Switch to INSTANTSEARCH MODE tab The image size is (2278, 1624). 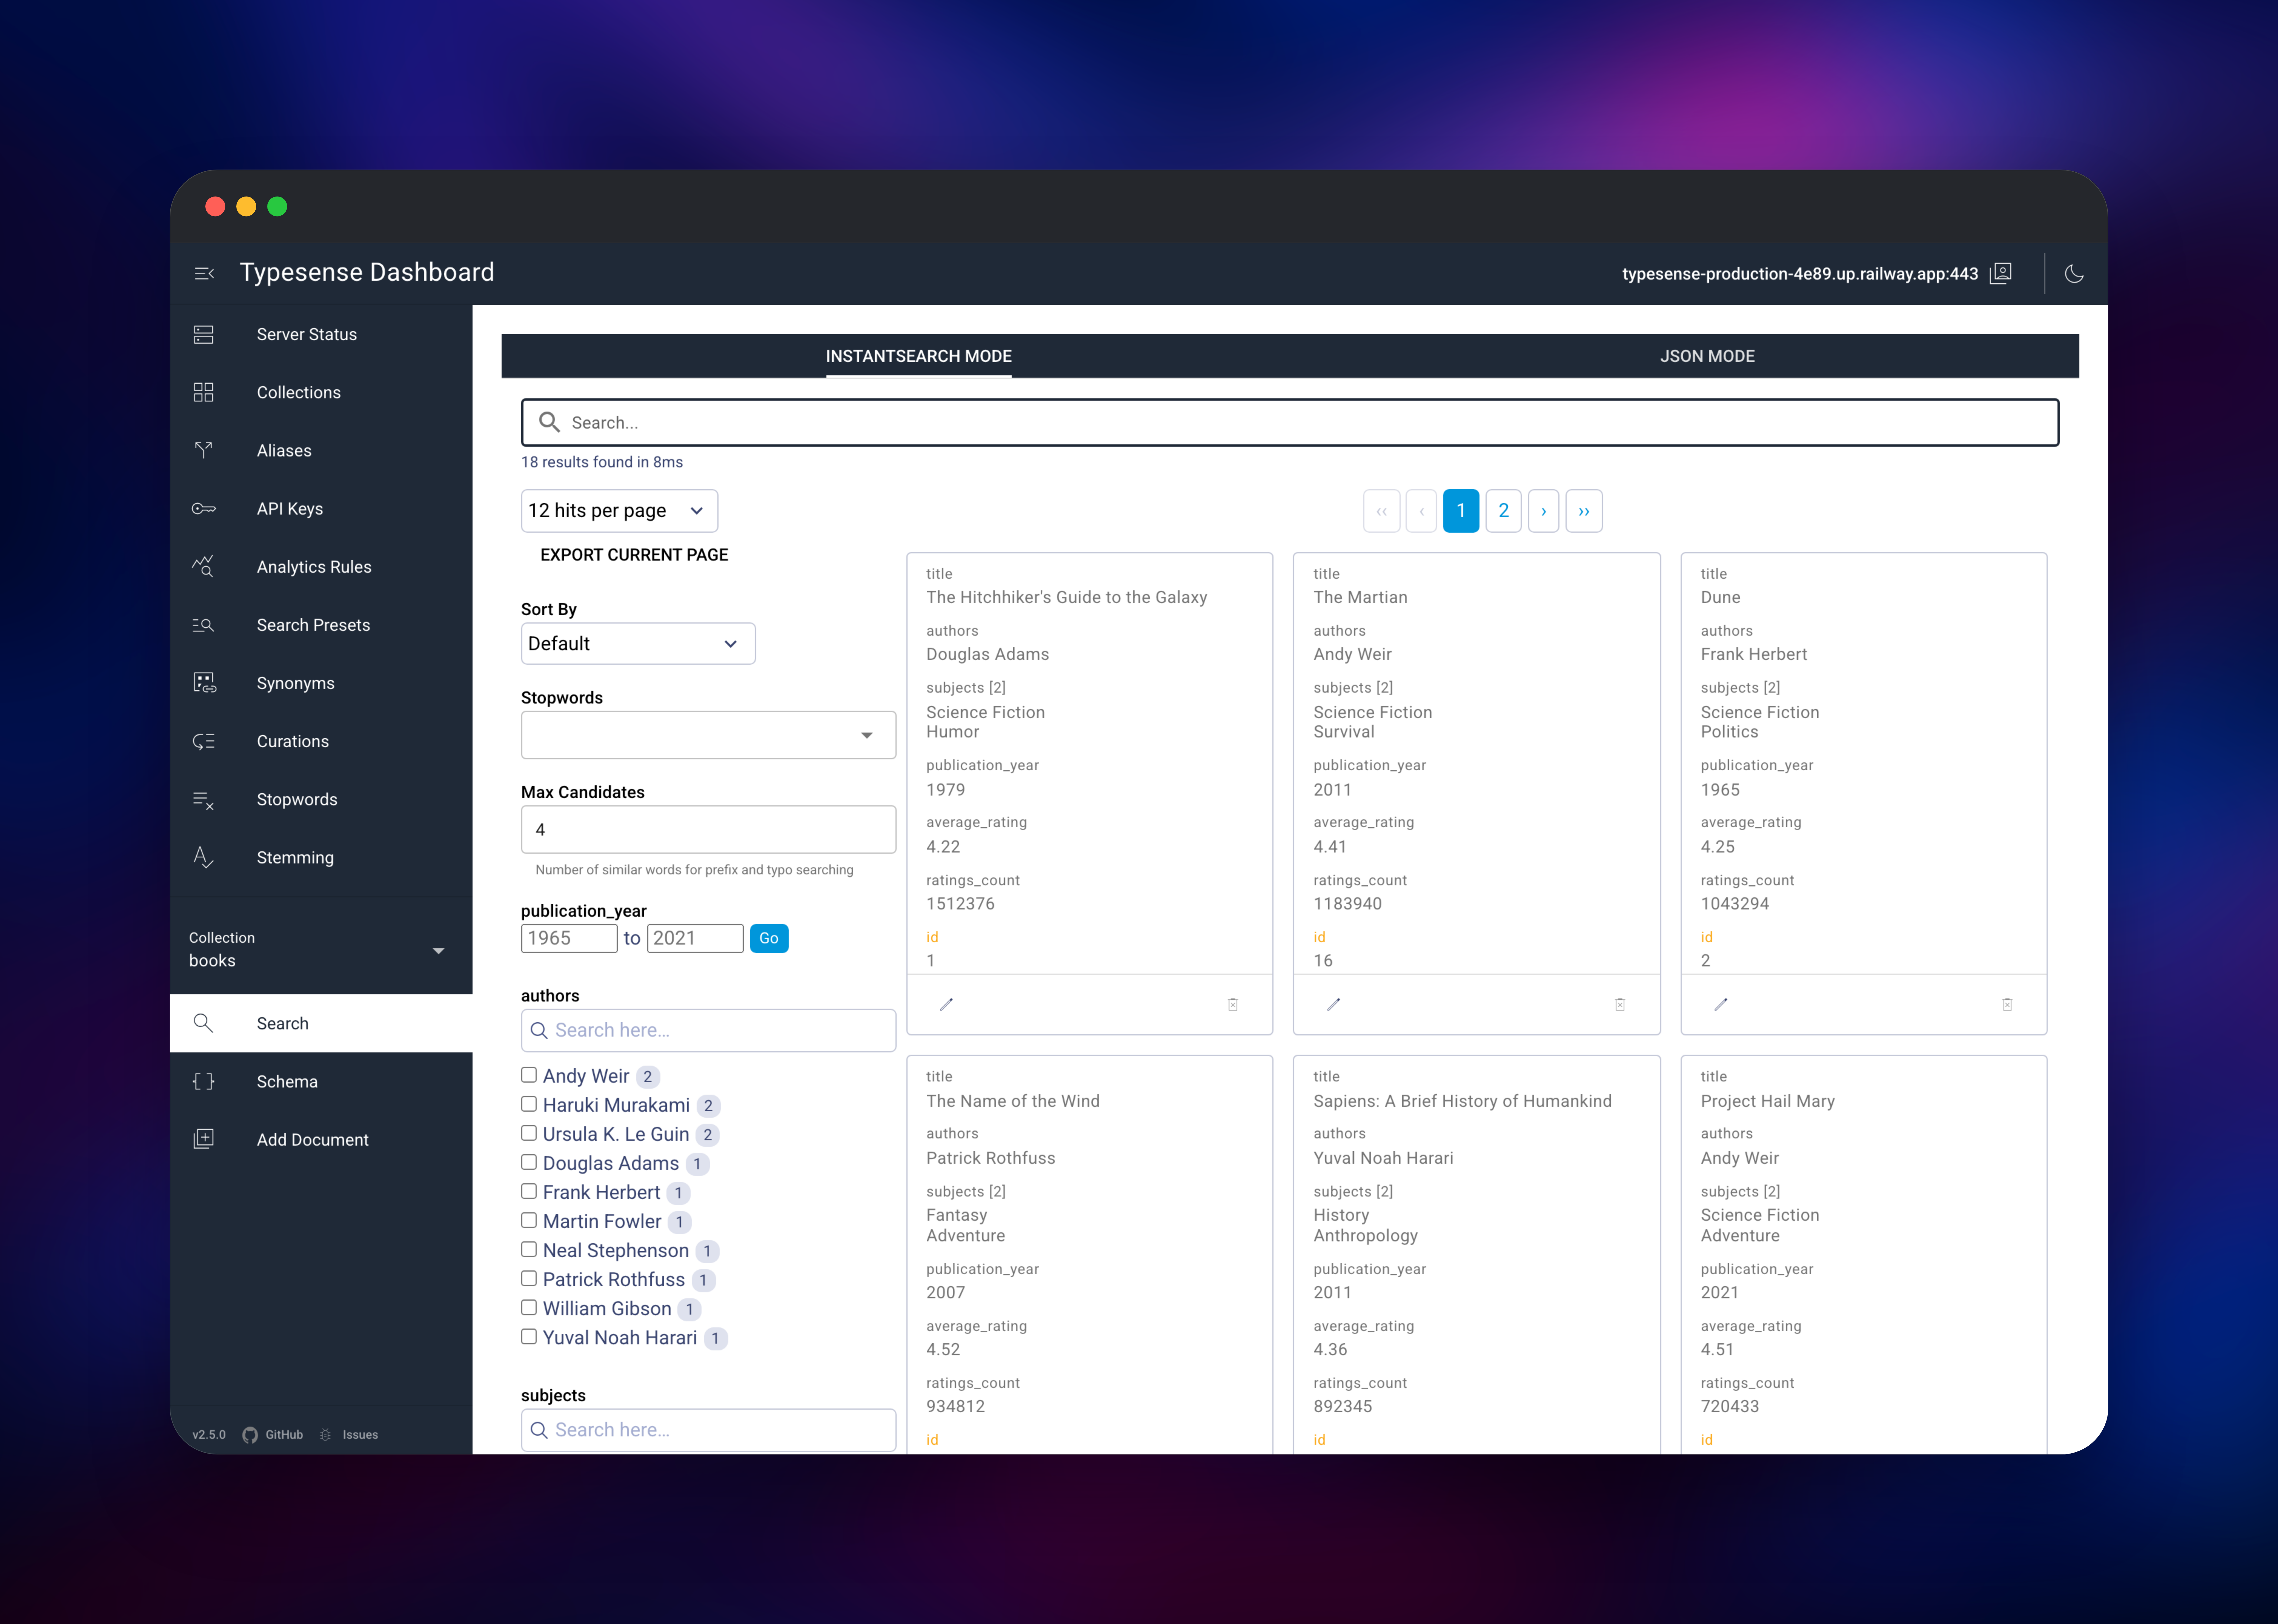pyautogui.click(x=918, y=356)
